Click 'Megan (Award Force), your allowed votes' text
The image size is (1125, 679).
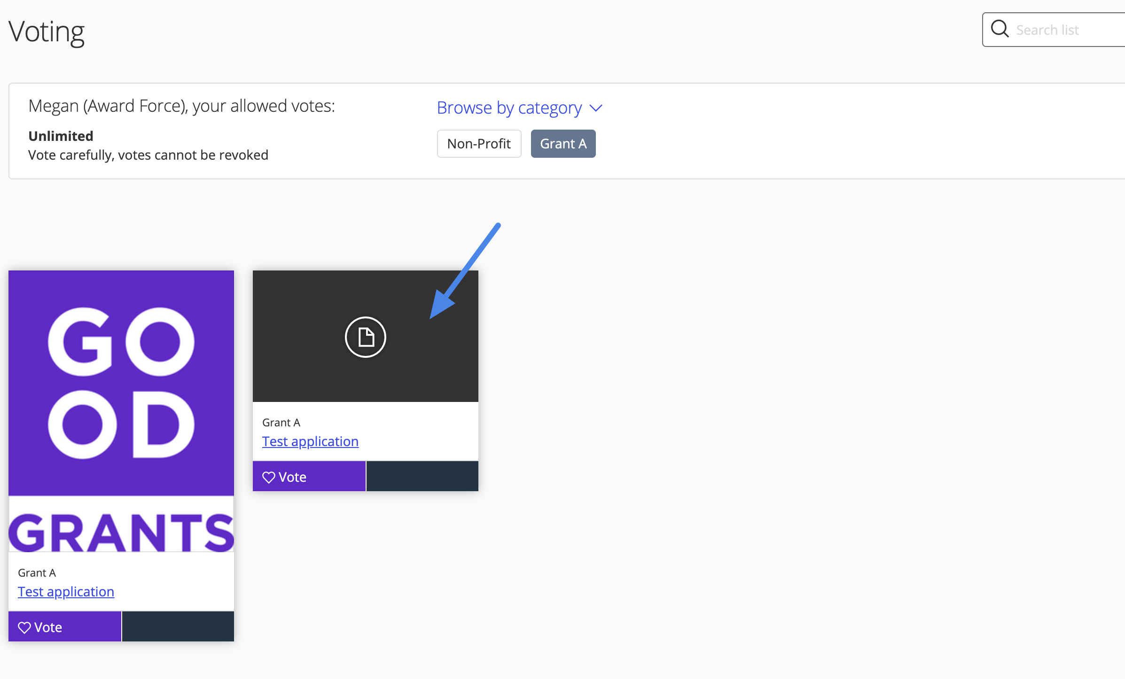pos(181,106)
